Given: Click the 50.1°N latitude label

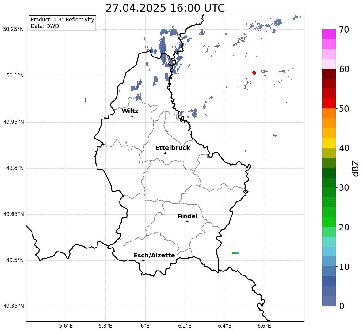Looking at the screenshot, I should pos(15,76).
